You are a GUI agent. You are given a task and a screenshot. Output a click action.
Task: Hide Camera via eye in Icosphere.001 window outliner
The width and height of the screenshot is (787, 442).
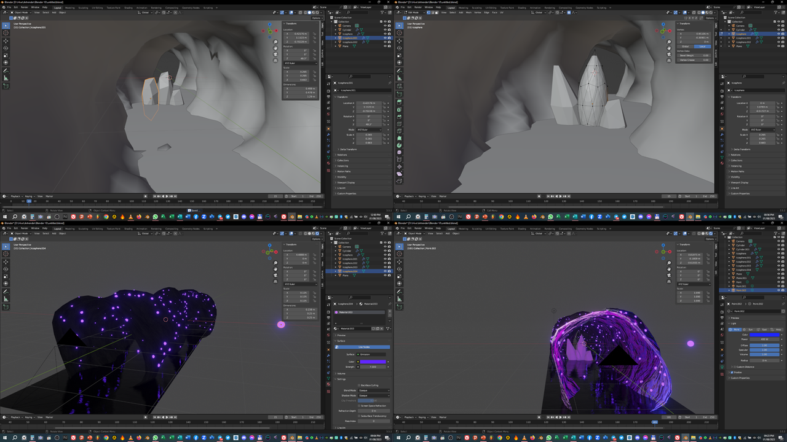point(385,26)
